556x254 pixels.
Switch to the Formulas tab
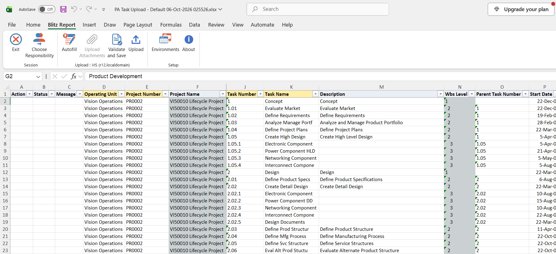(x=171, y=25)
